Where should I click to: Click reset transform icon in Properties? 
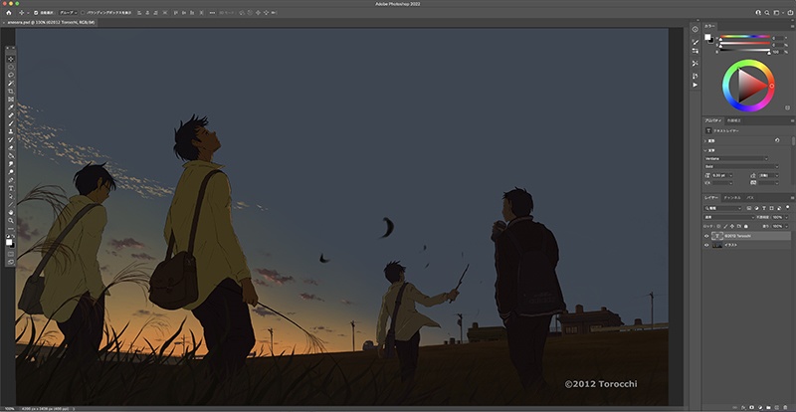pyautogui.click(x=777, y=140)
